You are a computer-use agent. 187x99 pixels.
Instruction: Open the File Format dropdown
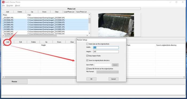[108, 72]
